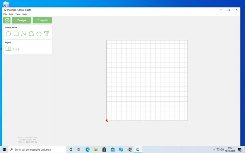
Task: Open the Recycle Bin on desktop
Action: pyautogui.click(x=6, y=4)
